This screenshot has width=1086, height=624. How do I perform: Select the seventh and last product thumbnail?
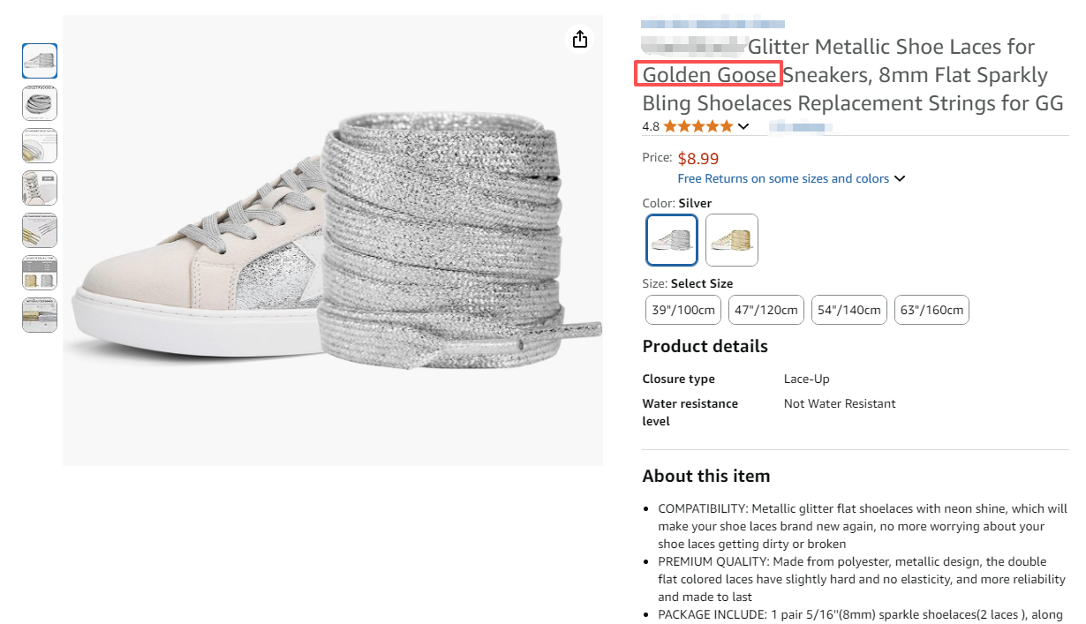(x=40, y=315)
